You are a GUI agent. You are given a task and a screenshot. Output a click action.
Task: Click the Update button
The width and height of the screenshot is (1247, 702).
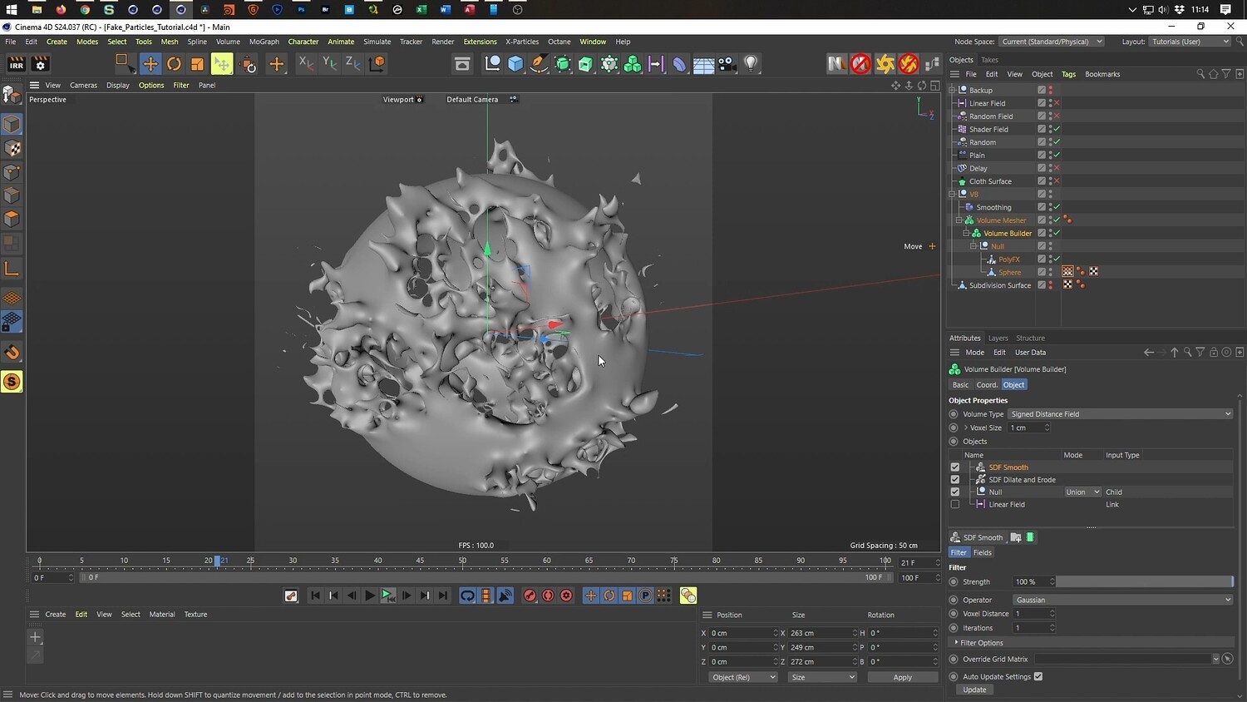(974, 690)
